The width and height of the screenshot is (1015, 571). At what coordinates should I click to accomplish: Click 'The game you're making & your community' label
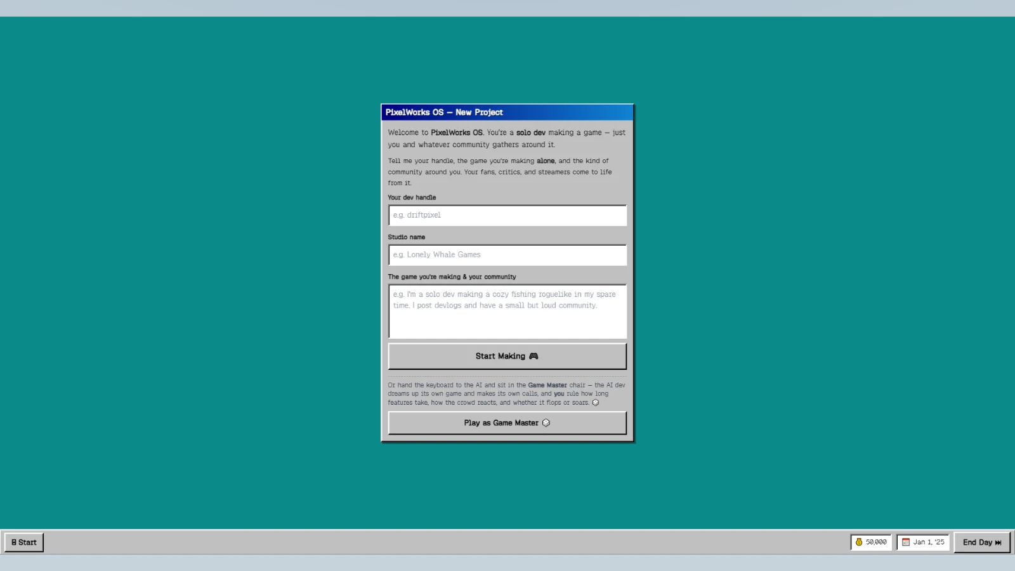[452, 277]
